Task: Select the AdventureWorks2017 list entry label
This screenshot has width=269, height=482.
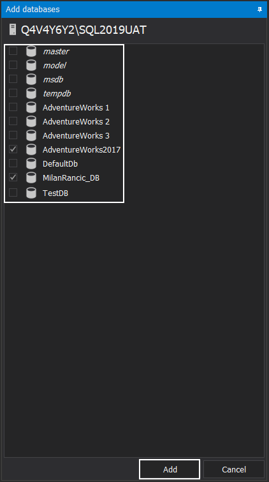Action: (x=82, y=149)
